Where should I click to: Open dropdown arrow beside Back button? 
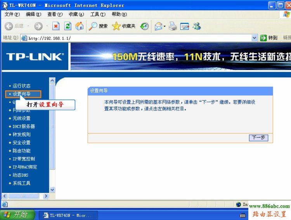pos(28,26)
